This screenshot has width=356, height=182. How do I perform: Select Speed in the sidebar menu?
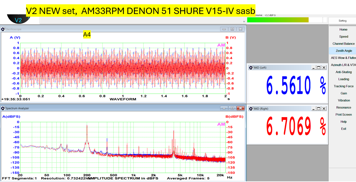point(344,37)
